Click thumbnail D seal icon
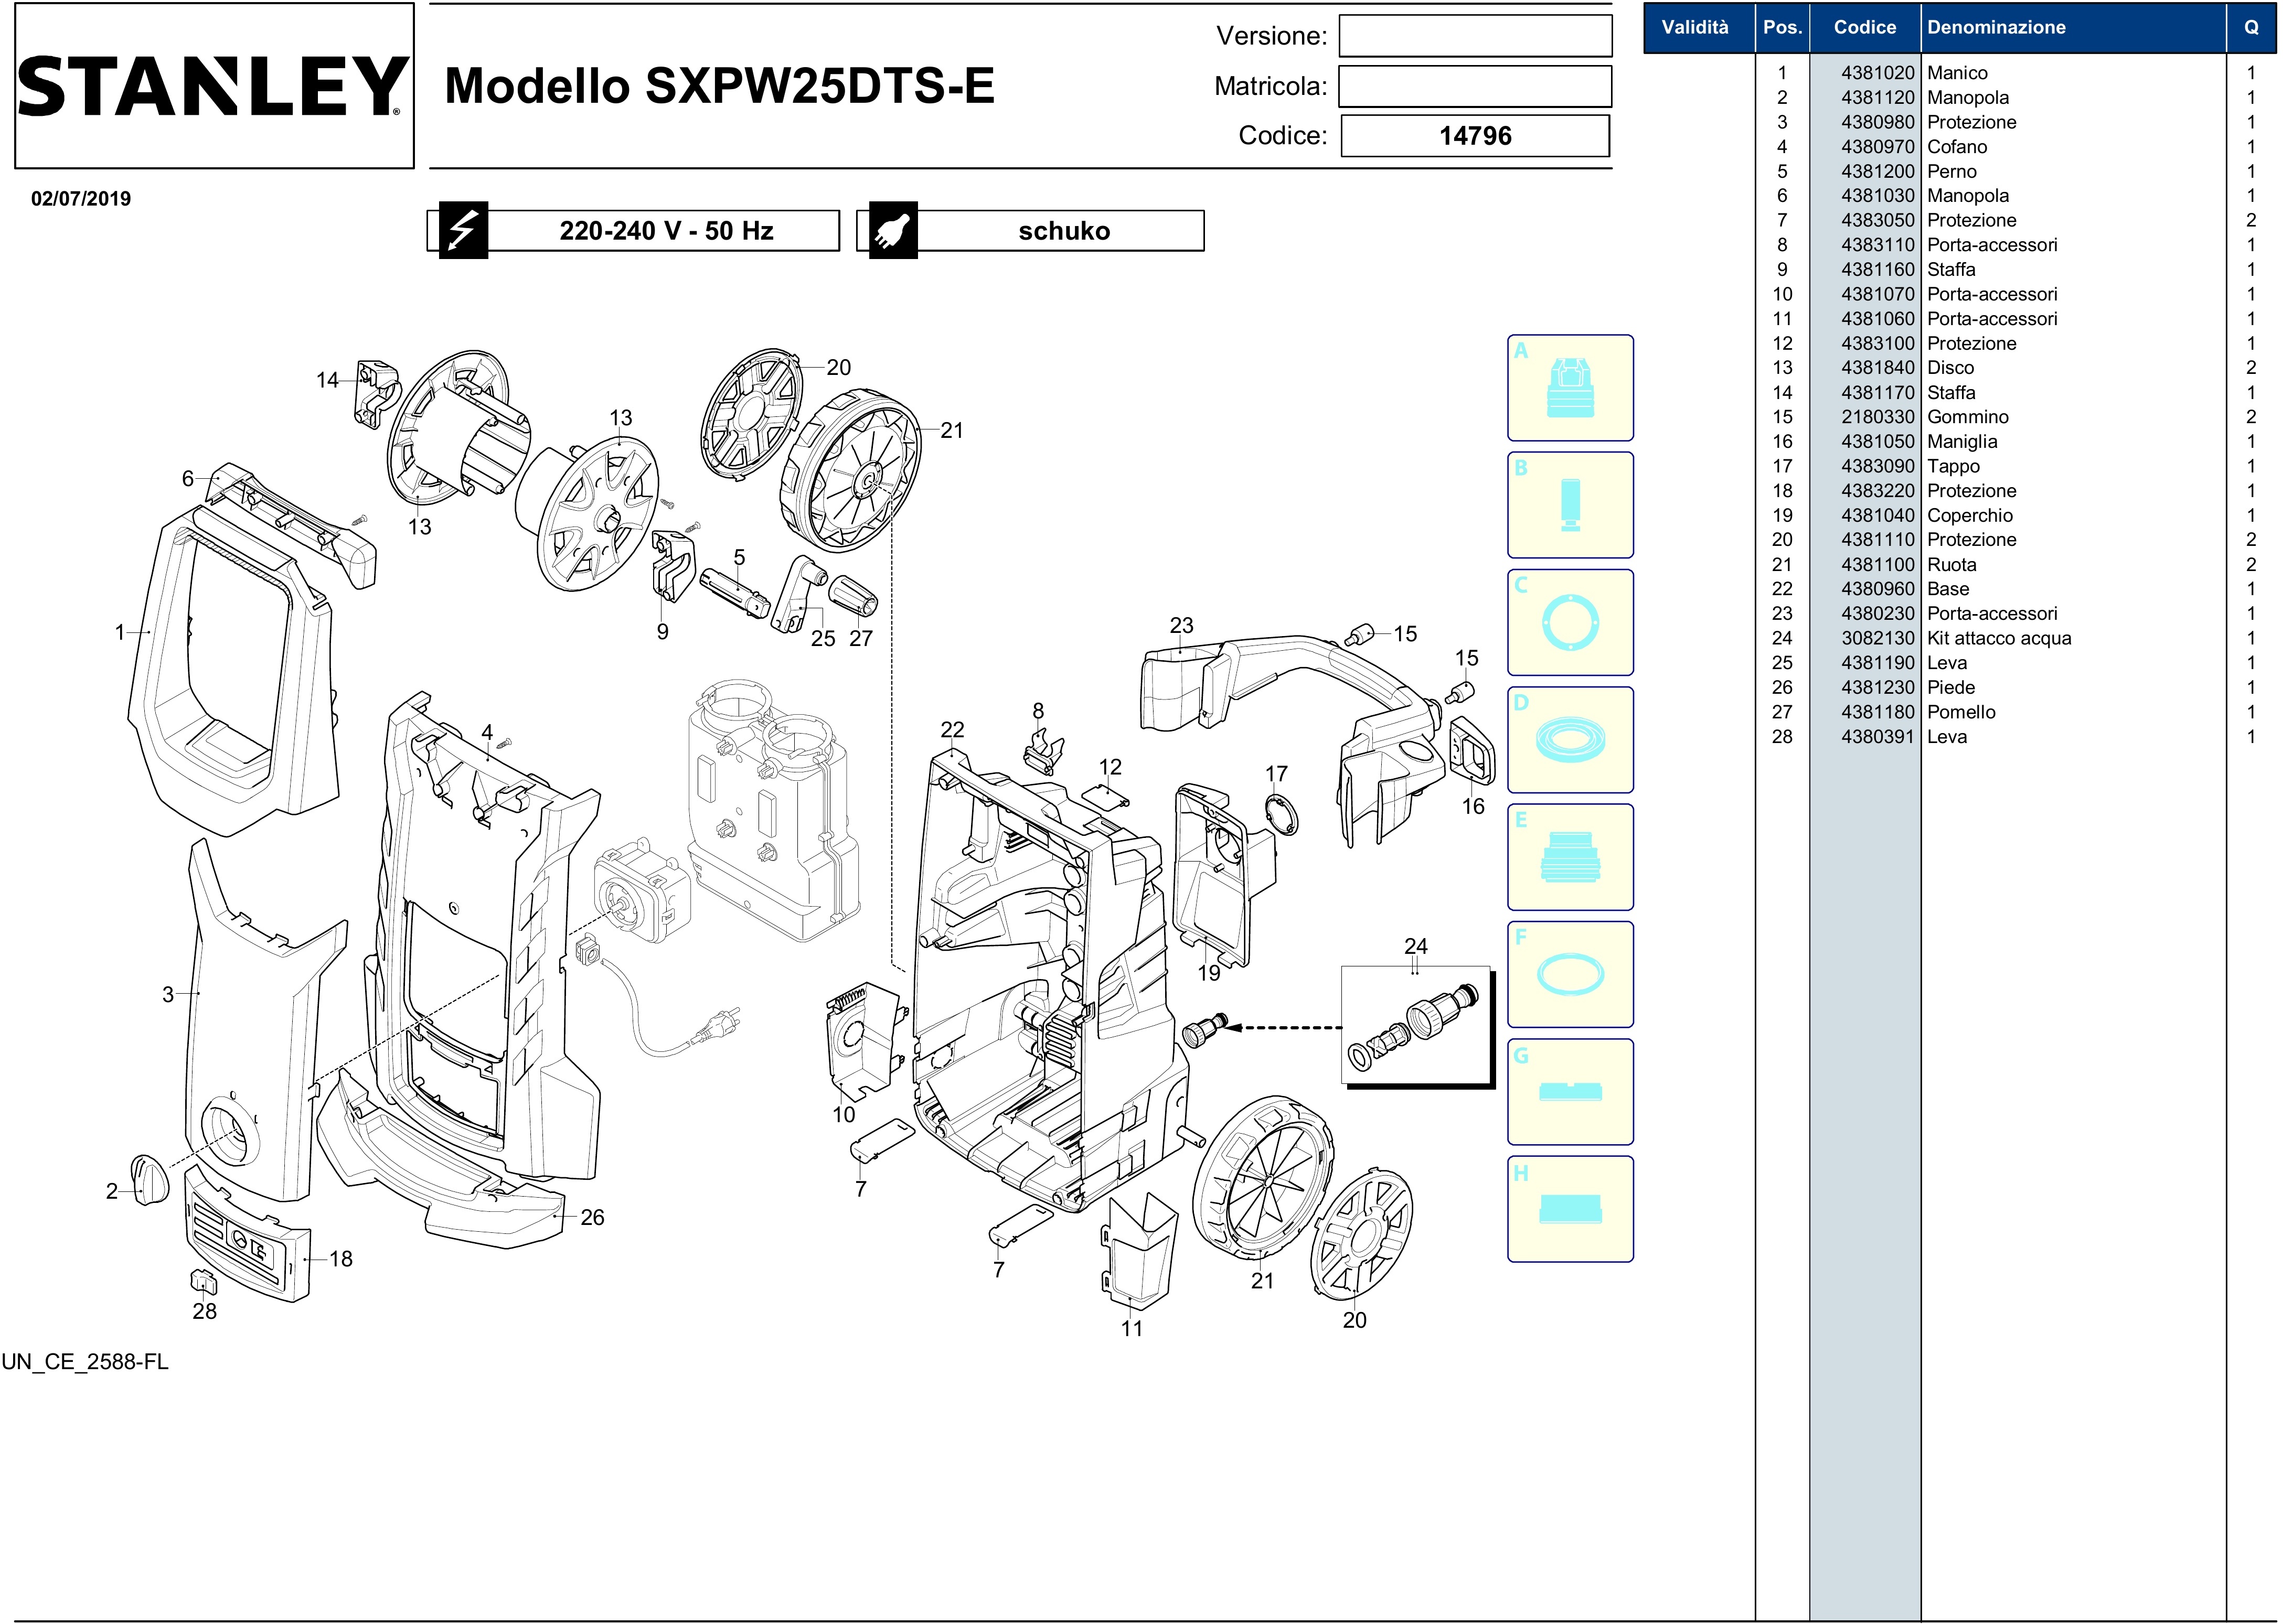2283x1624 pixels. click(1570, 740)
